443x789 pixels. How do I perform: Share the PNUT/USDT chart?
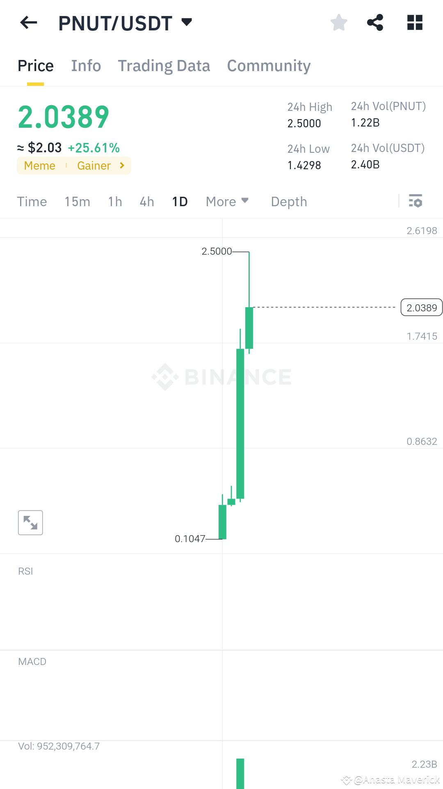(375, 23)
